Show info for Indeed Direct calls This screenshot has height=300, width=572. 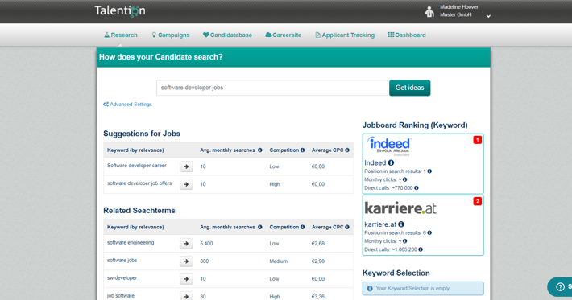tap(417, 188)
